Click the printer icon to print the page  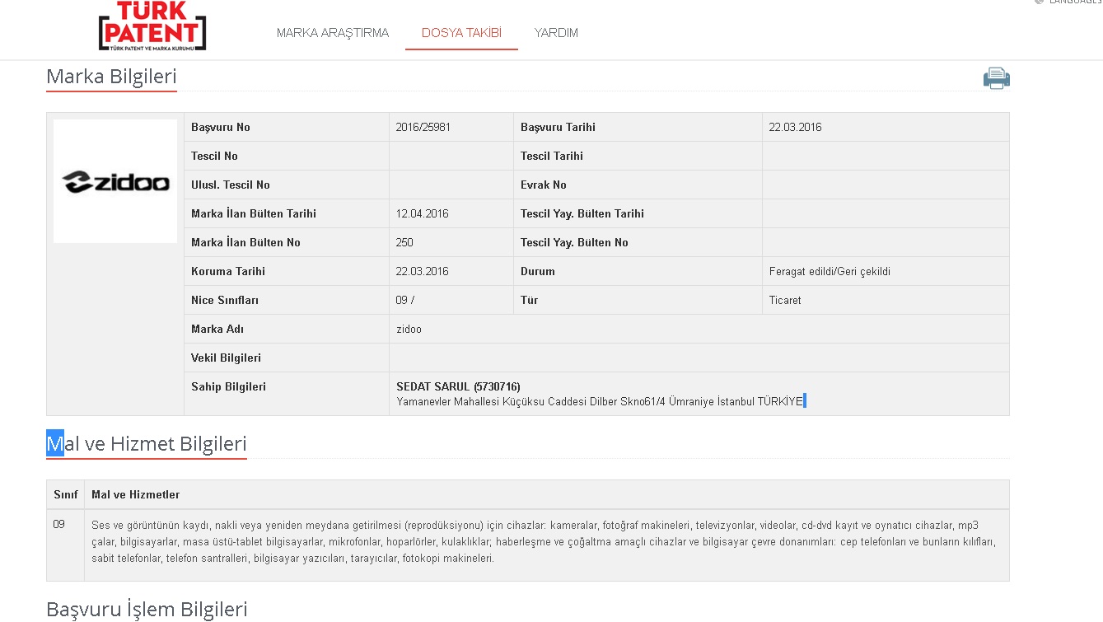pos(996,78)
